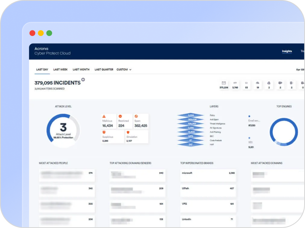305x228 pixels.
Task: Click the Spam incidents icon
Action: tap(136, 116)
